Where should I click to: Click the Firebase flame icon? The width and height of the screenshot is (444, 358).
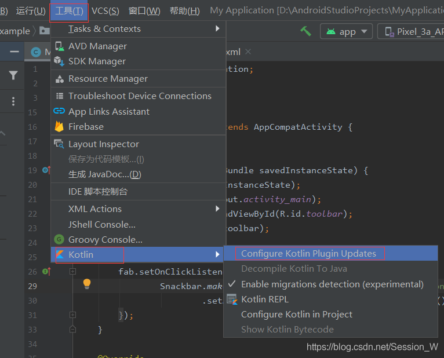click(59, 126)
